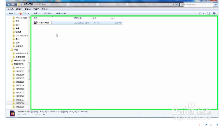The image size is (224, 126).
Task: Refresh the folder with the refresh icon
Action: point(177,4)
